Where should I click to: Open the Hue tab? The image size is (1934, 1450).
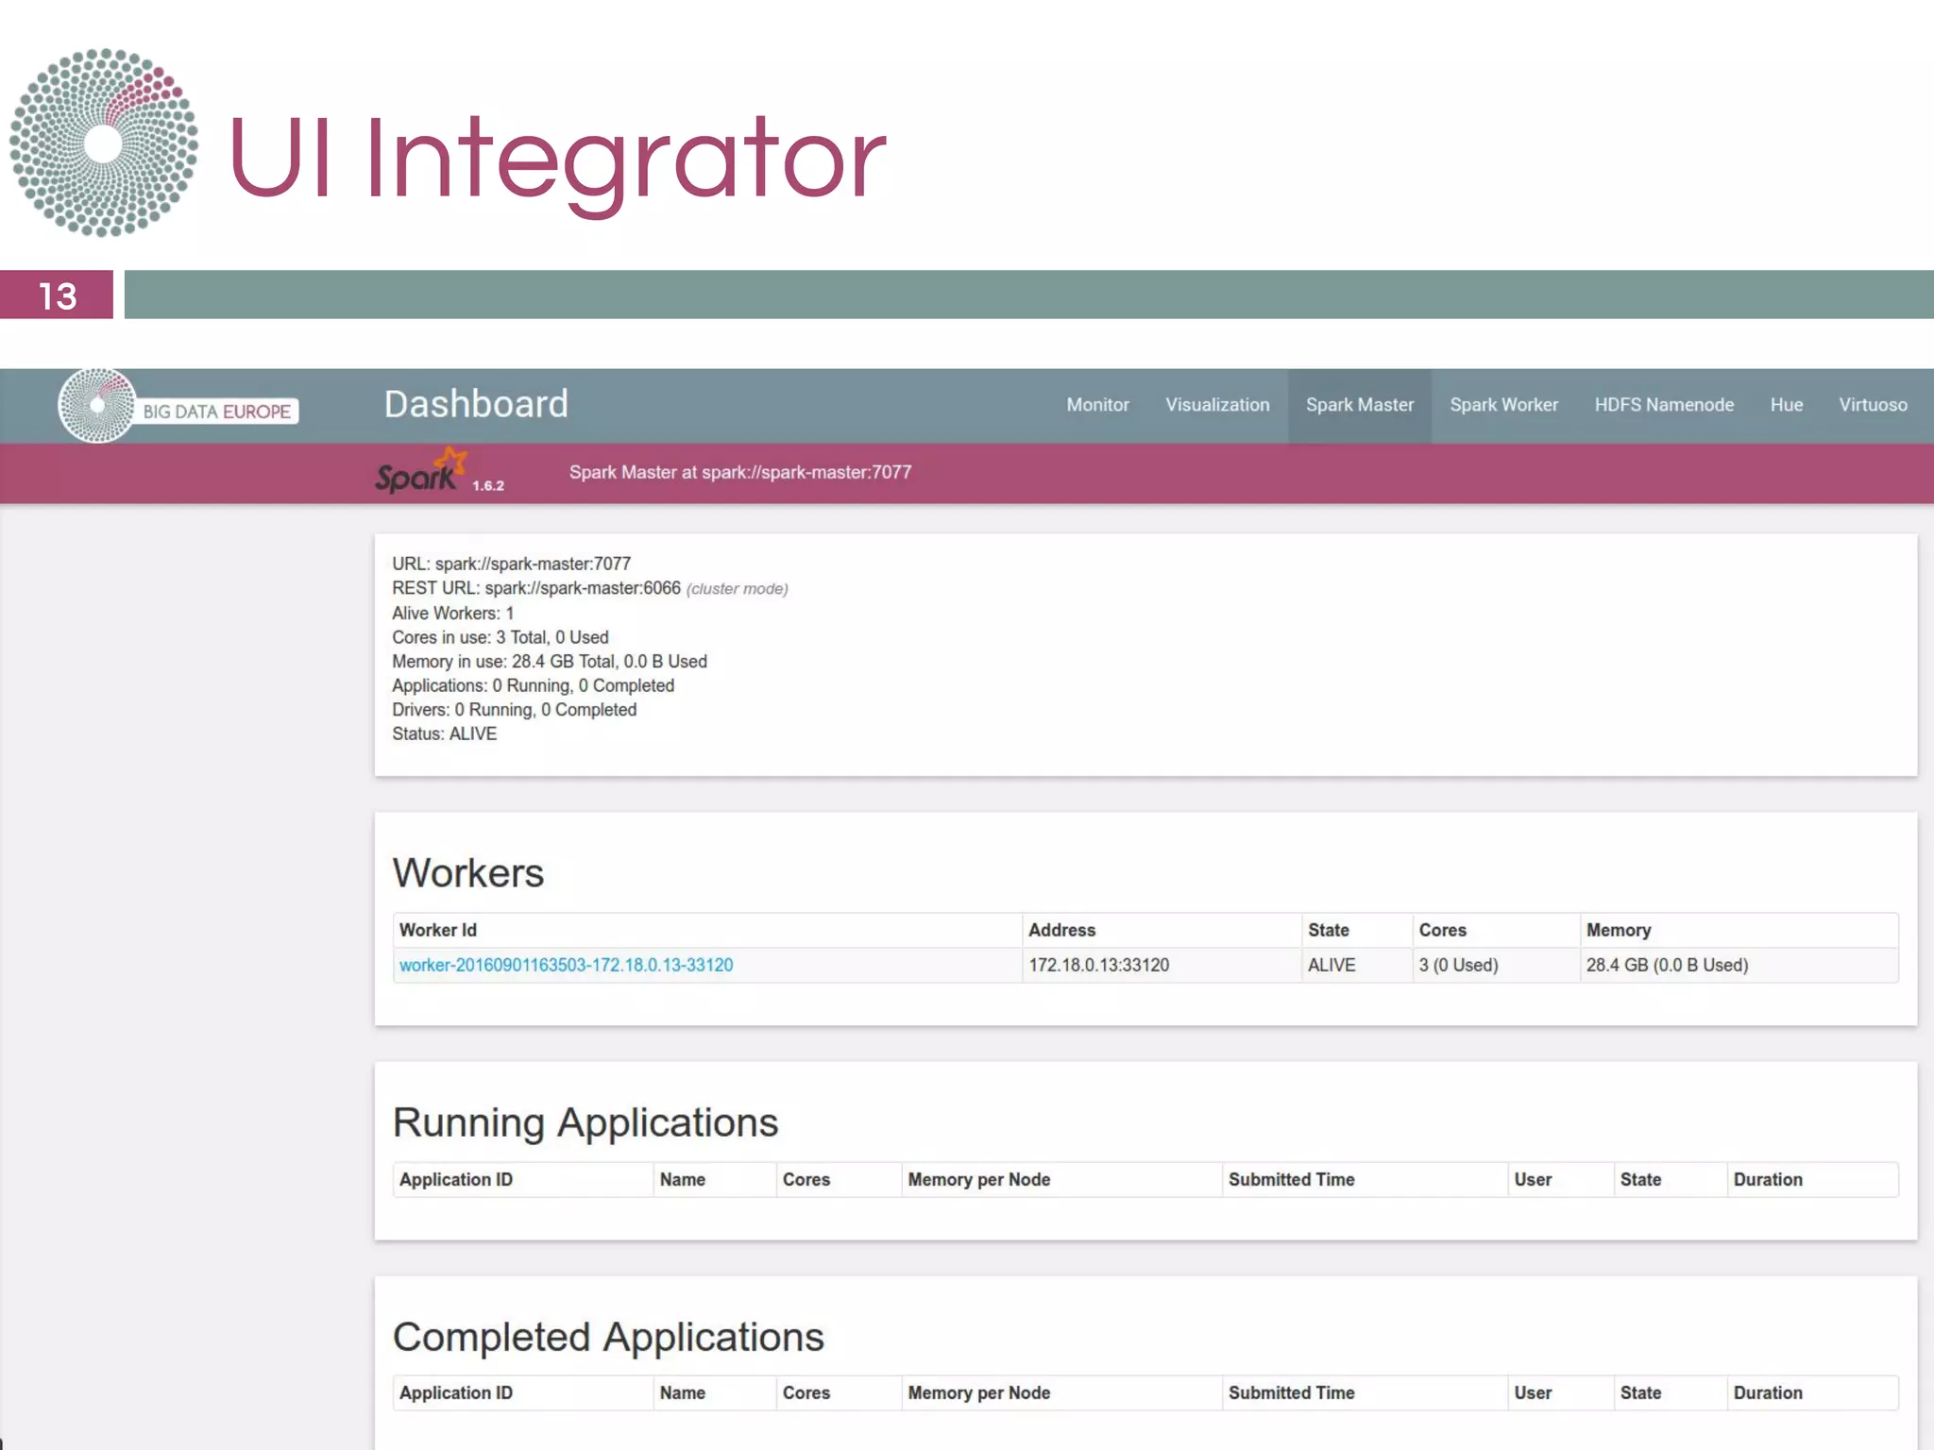(x=1786, y=405)
